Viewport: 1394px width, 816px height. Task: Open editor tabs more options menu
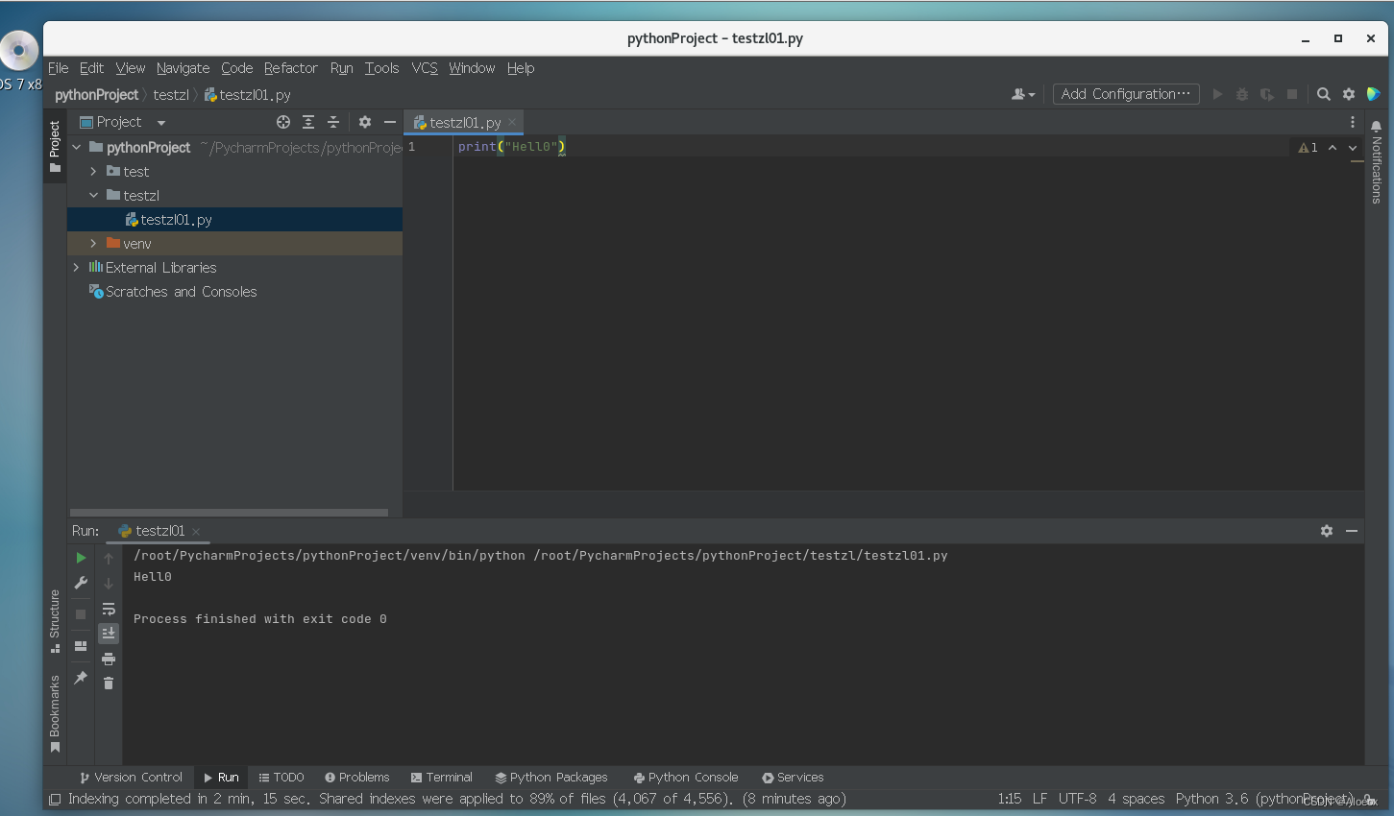pyautogui.click(x=1353, y=122)
